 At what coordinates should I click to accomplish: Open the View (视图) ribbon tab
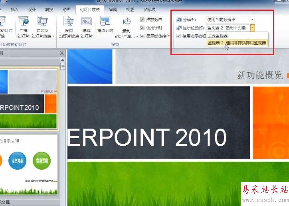[x=130, y=10]
